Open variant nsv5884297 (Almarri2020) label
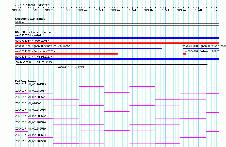 pyautogui.click(x=201, y=51)
